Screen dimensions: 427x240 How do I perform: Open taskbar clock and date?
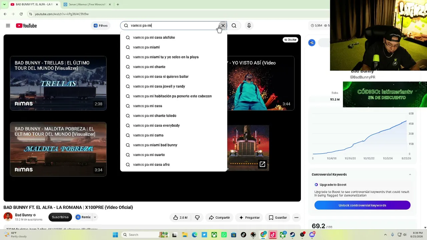(x=417, y=235)
